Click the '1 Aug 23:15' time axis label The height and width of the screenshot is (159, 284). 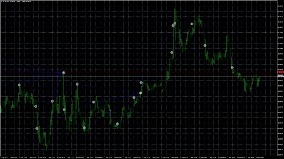(156, 157)
